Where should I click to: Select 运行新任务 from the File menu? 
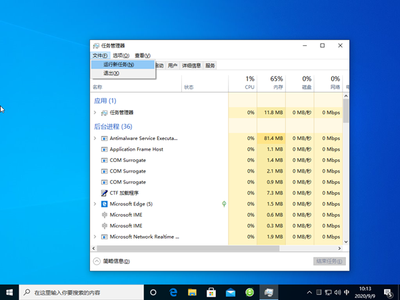[119, 65]
